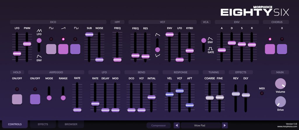Click the sawtooth wave icon in DCO
The image size is (299, 130).
tap(63, 28)
